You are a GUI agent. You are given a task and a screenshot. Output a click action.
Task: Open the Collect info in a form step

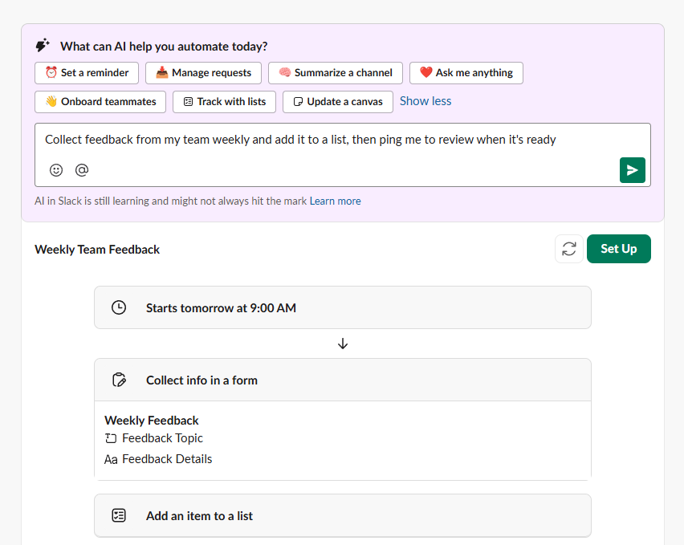point(343,380)
